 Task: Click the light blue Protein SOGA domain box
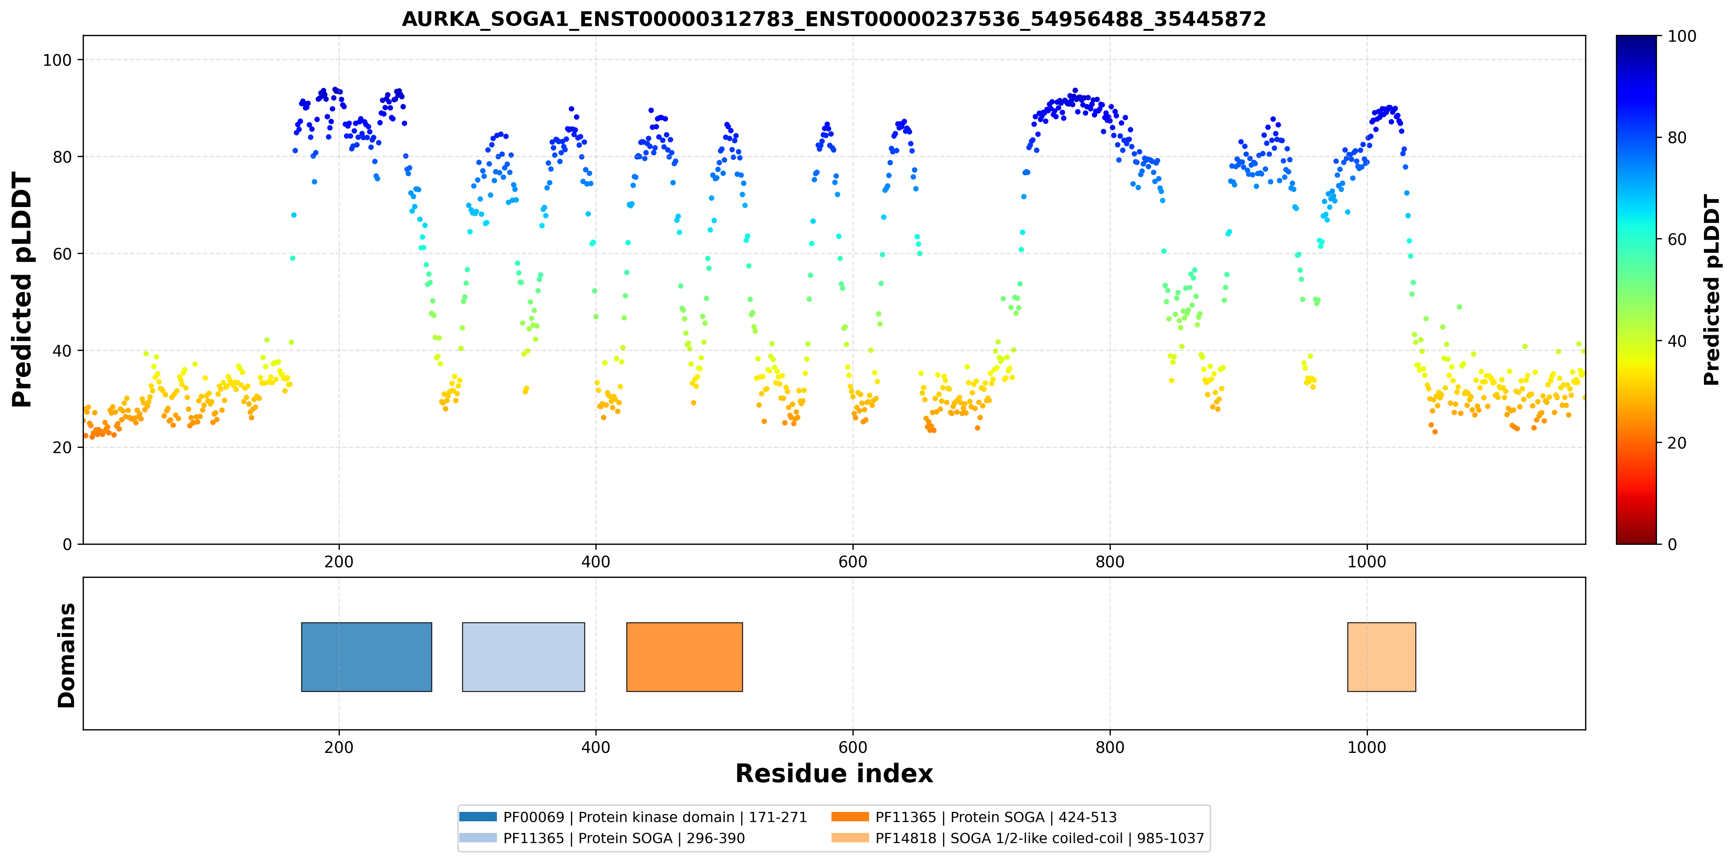click(x=523, y=656)
